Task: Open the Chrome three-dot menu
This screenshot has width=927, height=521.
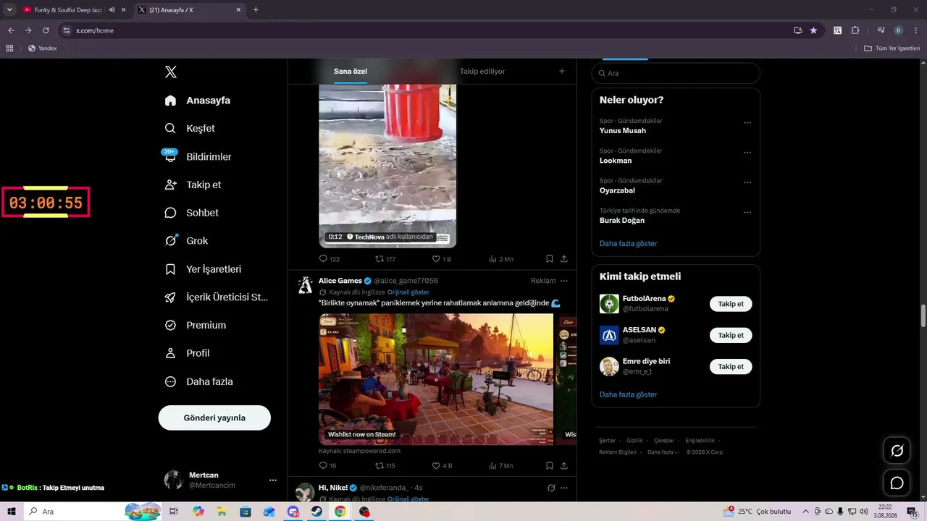Action: 916,30
